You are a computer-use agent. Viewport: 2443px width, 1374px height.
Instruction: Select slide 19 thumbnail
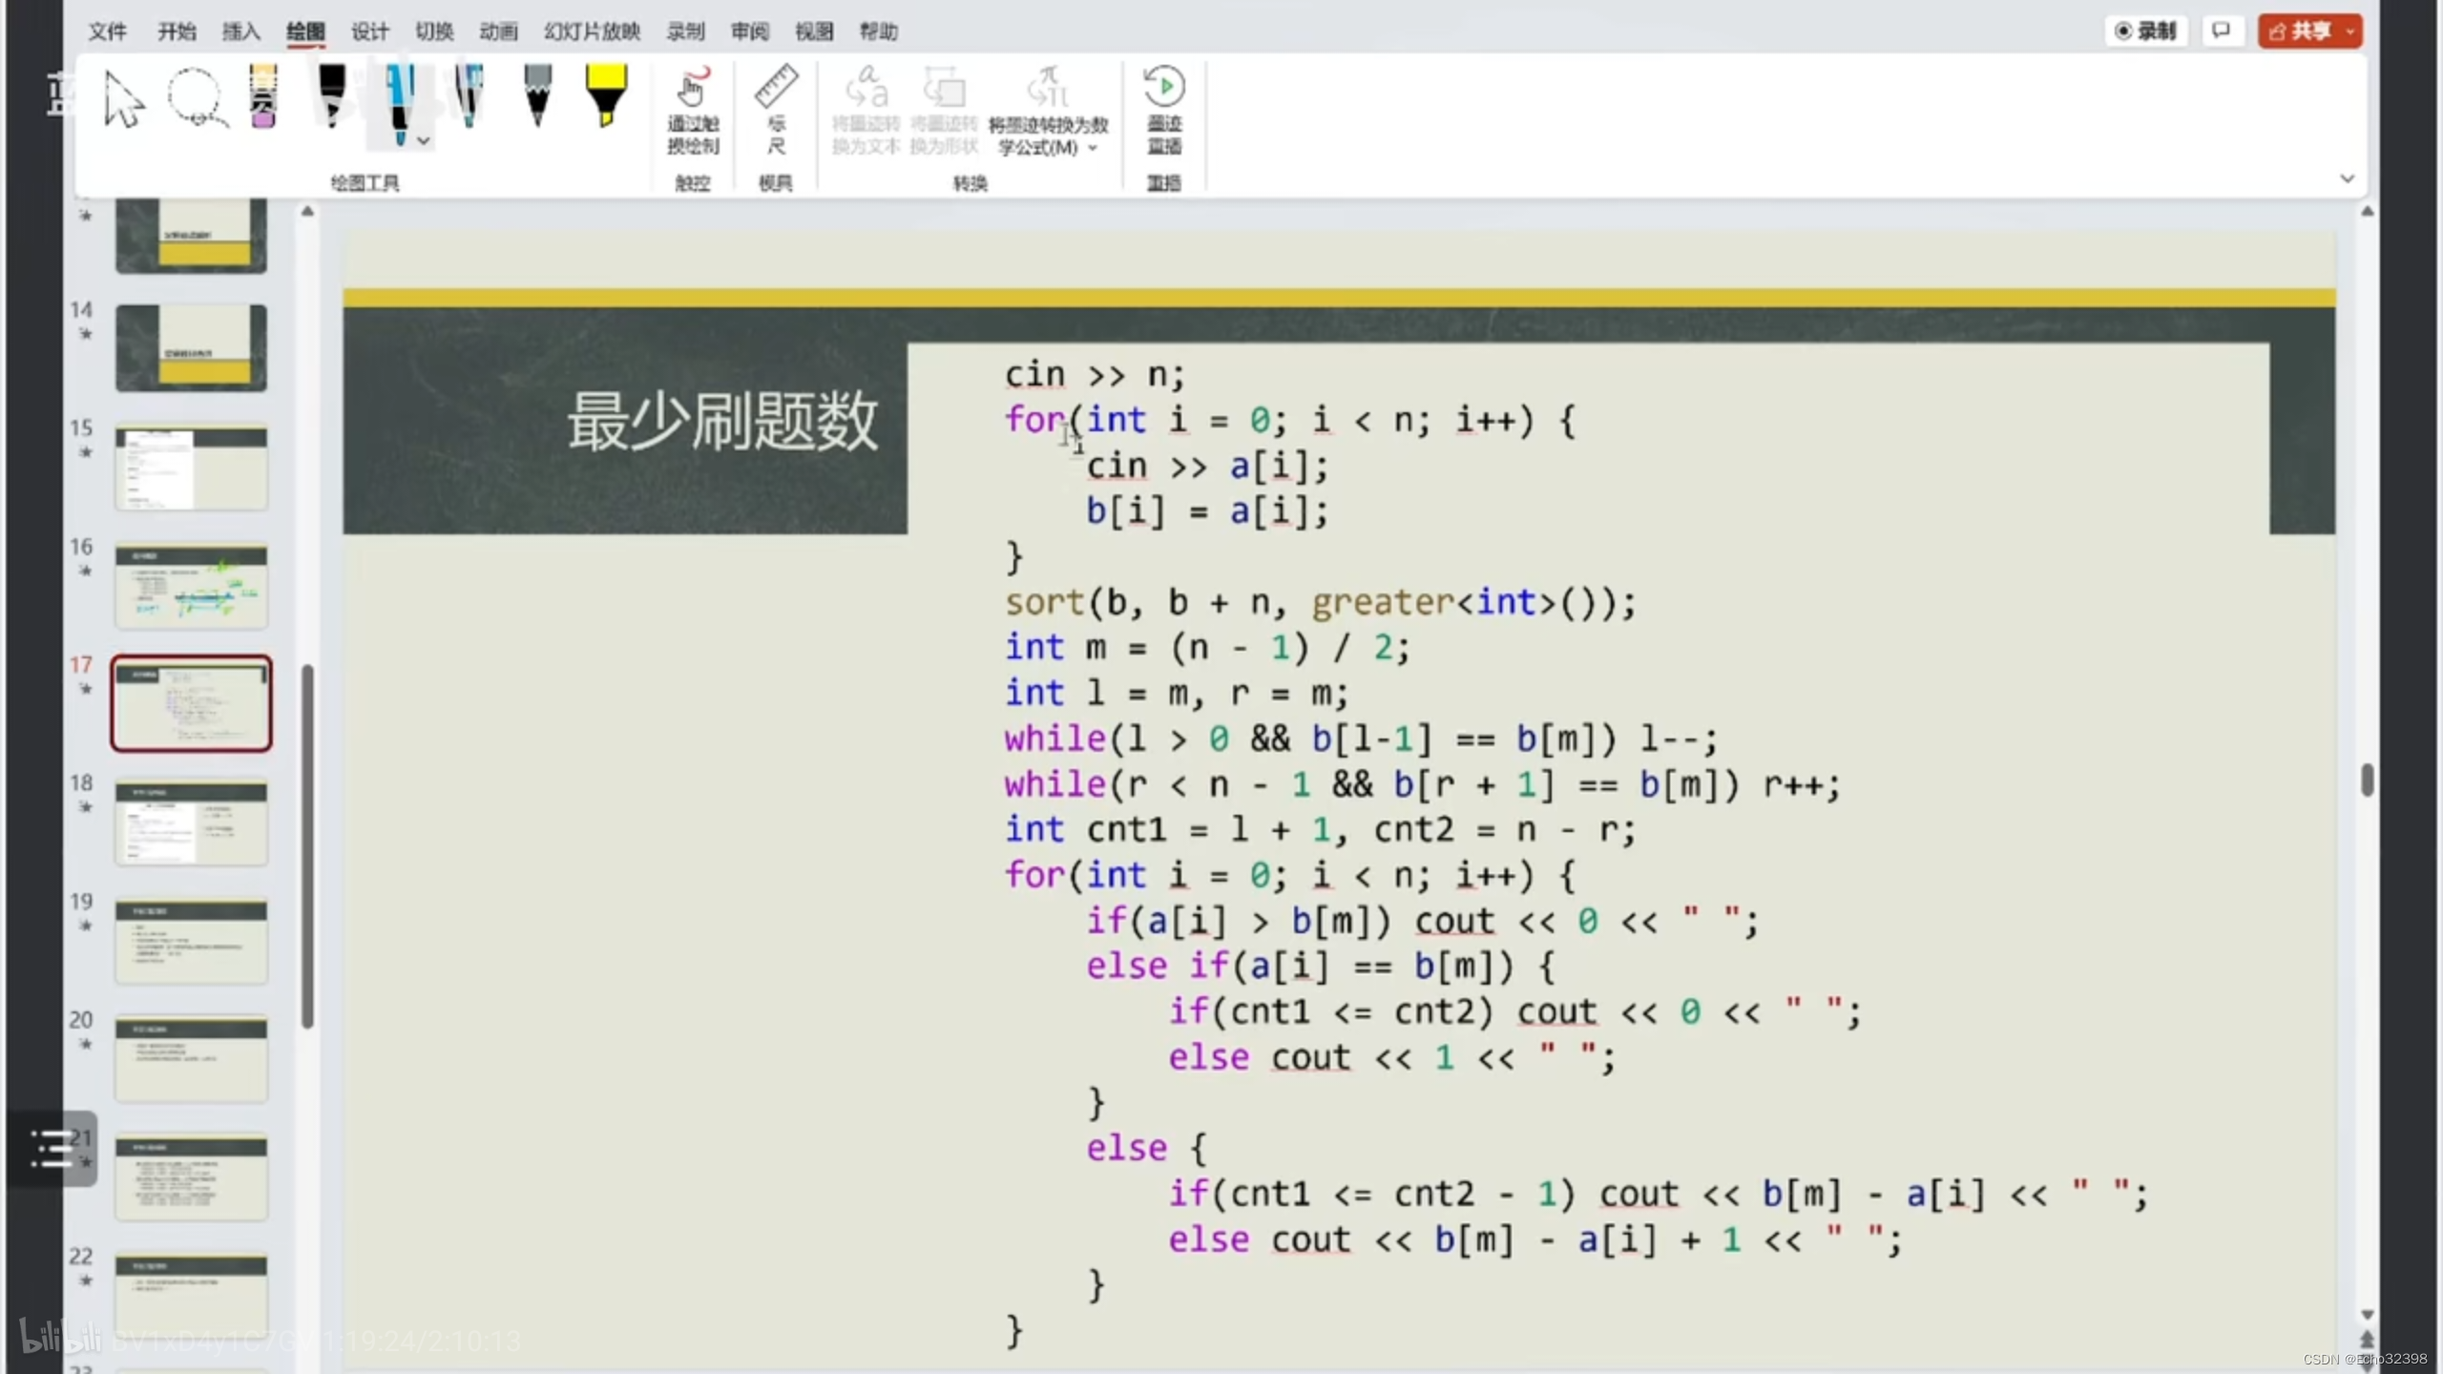coord(191,940)
